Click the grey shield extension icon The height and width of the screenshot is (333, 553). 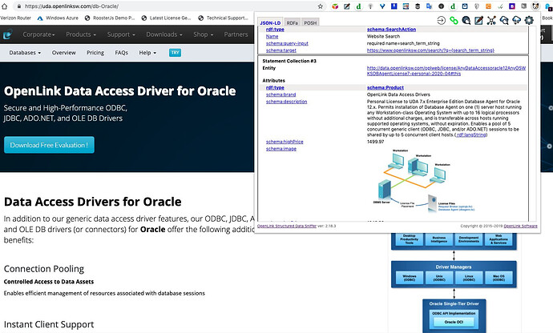[x=477, y=6]
